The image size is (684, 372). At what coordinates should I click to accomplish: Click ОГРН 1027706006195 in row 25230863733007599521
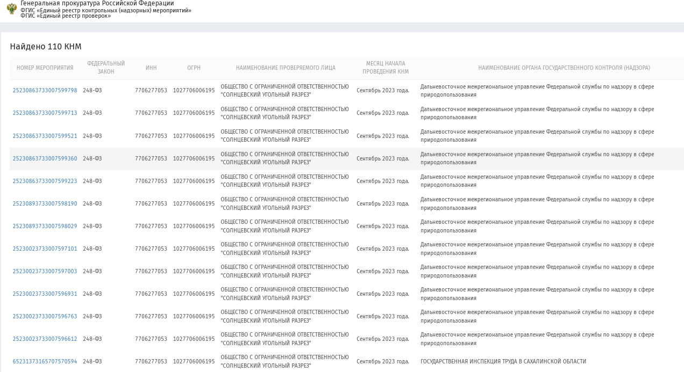[194, 136]
